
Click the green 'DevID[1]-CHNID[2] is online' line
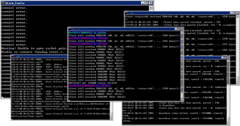[x=87, y=33]
